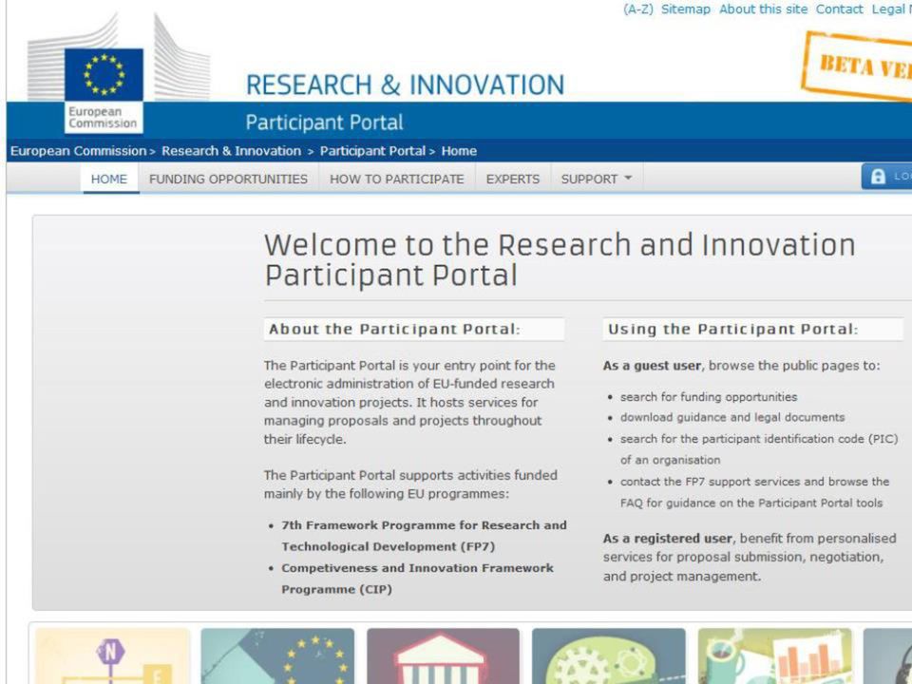Click 'As a registered user' text

click(x=667, y=539)
